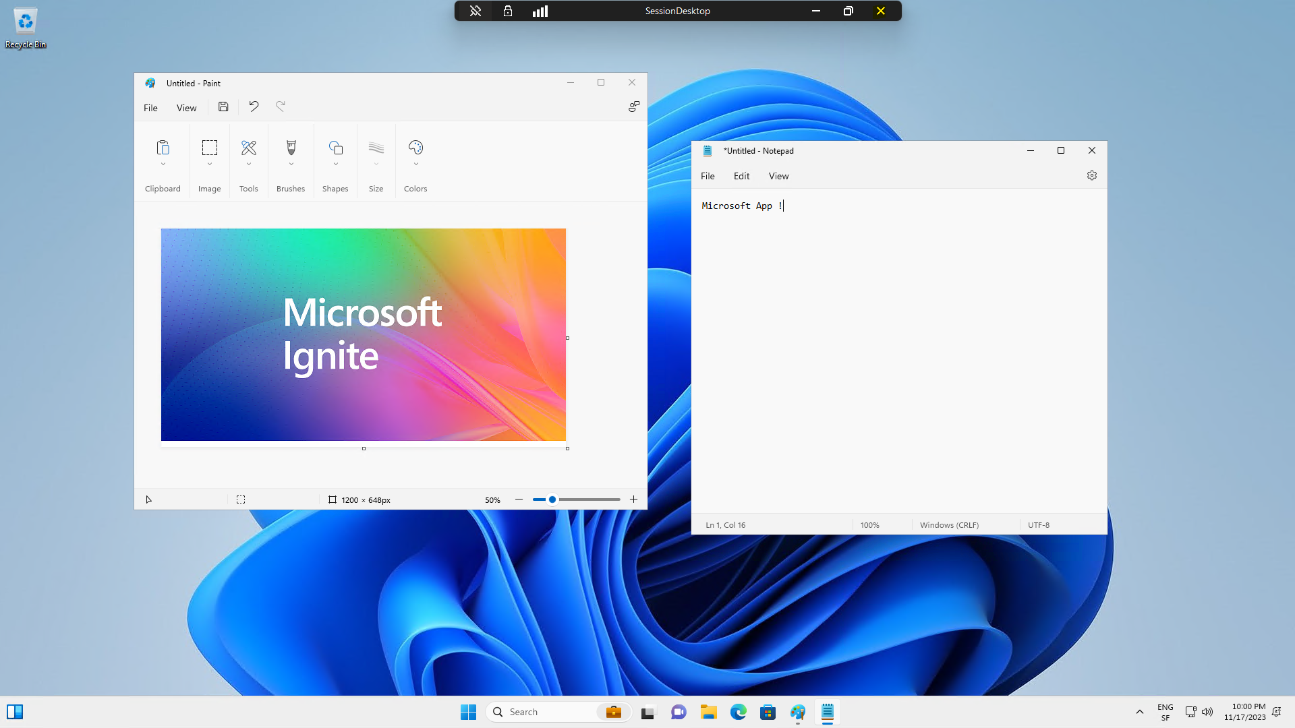The height and width of the screenshot is (728, 1295).
Task: Click the cursor position icon in Paint status bar
Action: 149,499
